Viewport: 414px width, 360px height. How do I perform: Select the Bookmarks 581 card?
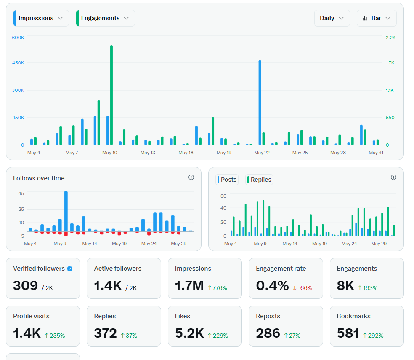click(367, 326)
